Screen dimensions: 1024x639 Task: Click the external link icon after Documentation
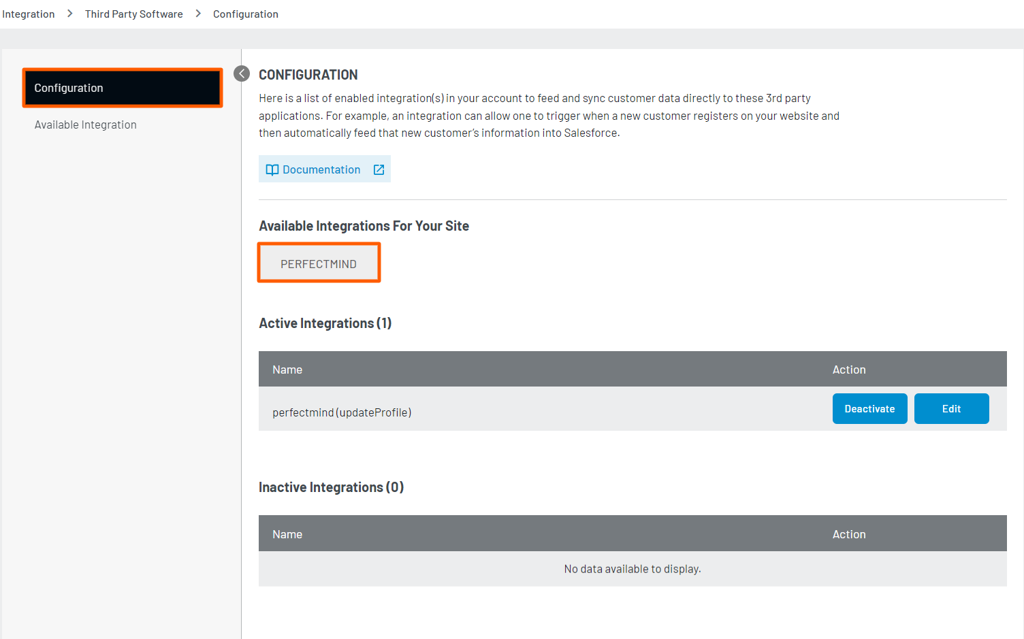point(379,170)
